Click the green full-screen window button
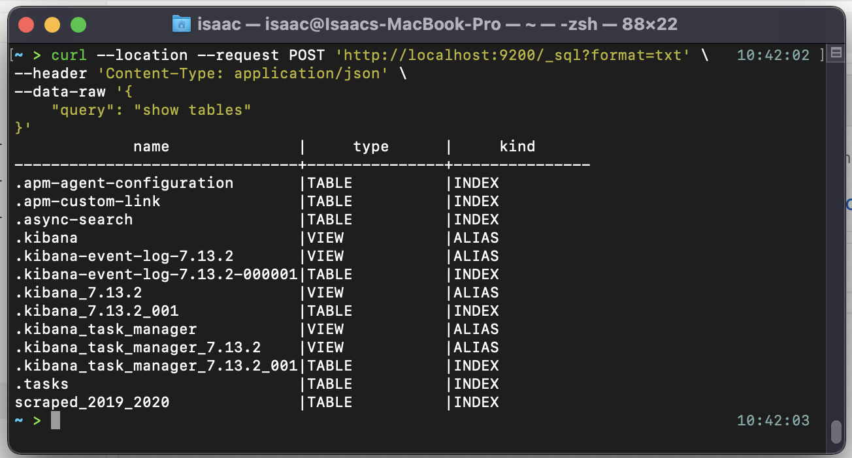Screen dimensions: 852x458 pos(78,25)
